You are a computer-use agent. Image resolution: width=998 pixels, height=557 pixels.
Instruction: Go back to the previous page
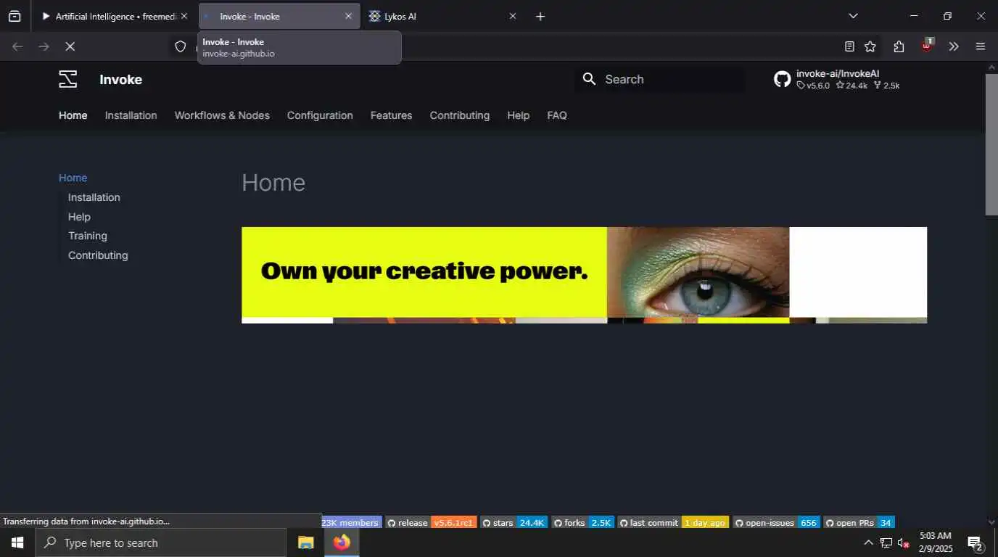pos(17,46)
